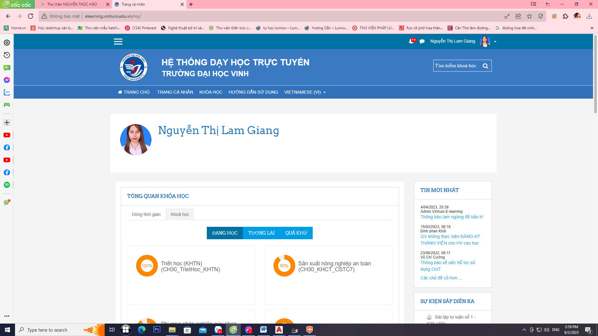Click the Không bảo mật security warning icon
Image resolution: width=598 pixels, height=336 pixels.
(x=44, y=16)
